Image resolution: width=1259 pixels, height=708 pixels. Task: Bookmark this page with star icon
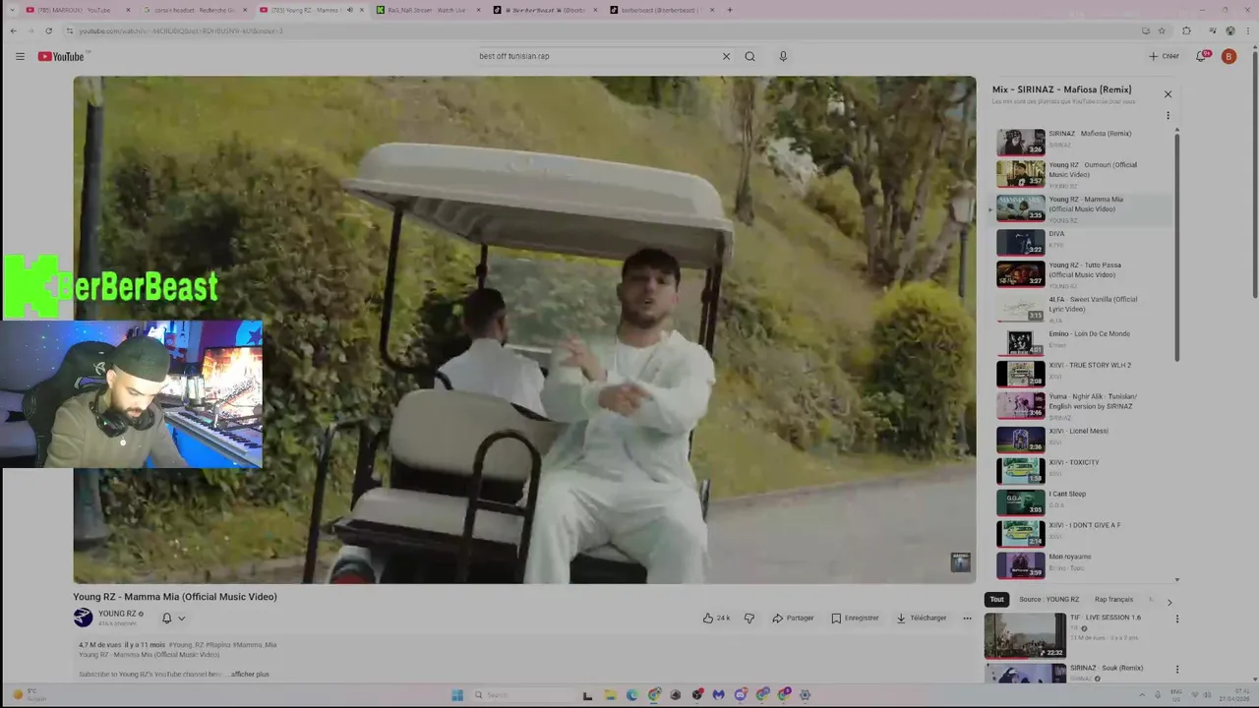pos(1162,30)
